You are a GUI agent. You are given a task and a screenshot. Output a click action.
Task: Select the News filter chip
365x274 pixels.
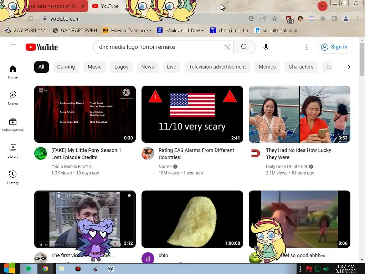tap(148, 67)
